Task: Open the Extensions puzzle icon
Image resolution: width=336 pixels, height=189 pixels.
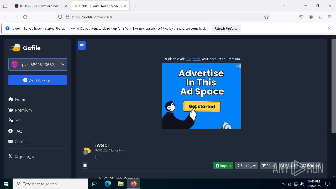Action: tap(320, 17)
